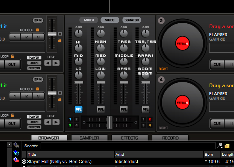Viewport: 234px width, 167px height.
Task: Click the BPM button on the lower deck
Action: click(x=38, y=79)
